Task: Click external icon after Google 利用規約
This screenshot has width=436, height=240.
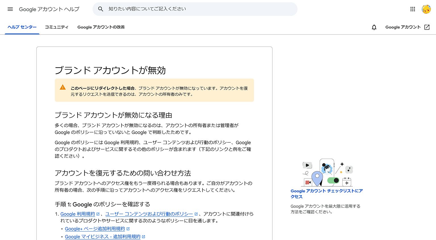Action: [x=98, y=214]
